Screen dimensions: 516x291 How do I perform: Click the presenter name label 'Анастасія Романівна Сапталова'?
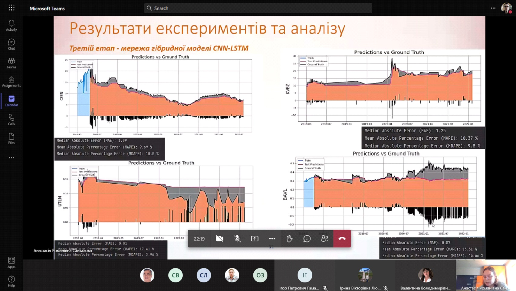pos(63,250)
